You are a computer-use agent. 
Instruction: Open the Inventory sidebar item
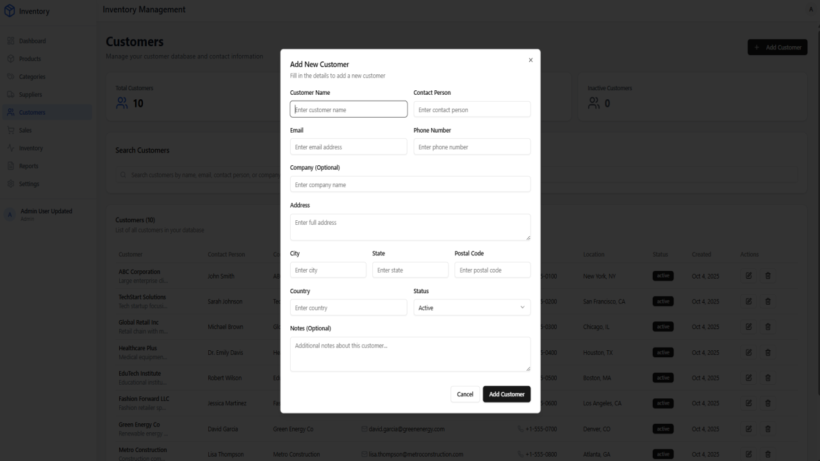click(x=46, y=148)
